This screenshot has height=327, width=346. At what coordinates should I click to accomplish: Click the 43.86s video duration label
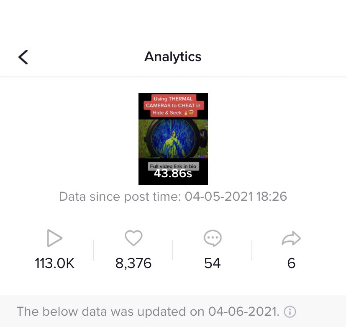point(173,173)
